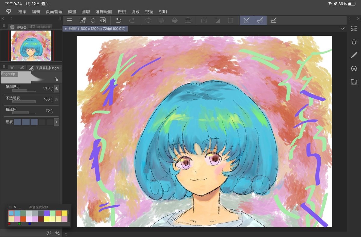Viewport: 361px width, 237px height.
Task: Click the up-down arrows beside color switch
Action: pyautogui.click(x=93, y=20)
